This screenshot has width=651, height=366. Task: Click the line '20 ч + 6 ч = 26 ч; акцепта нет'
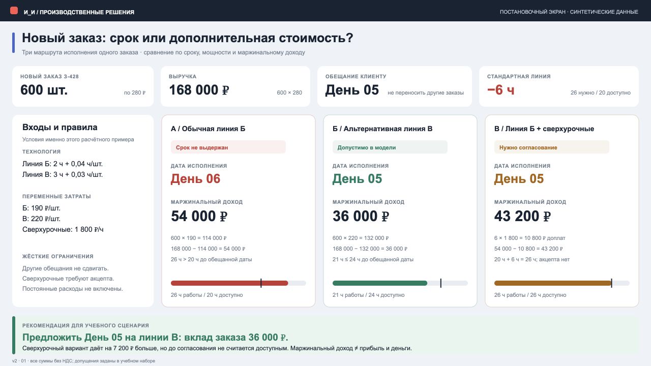tap(532, 259)
